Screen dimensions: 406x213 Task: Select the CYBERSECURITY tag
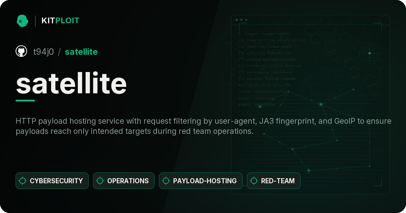pyautogui.click(x=52, y=181)
